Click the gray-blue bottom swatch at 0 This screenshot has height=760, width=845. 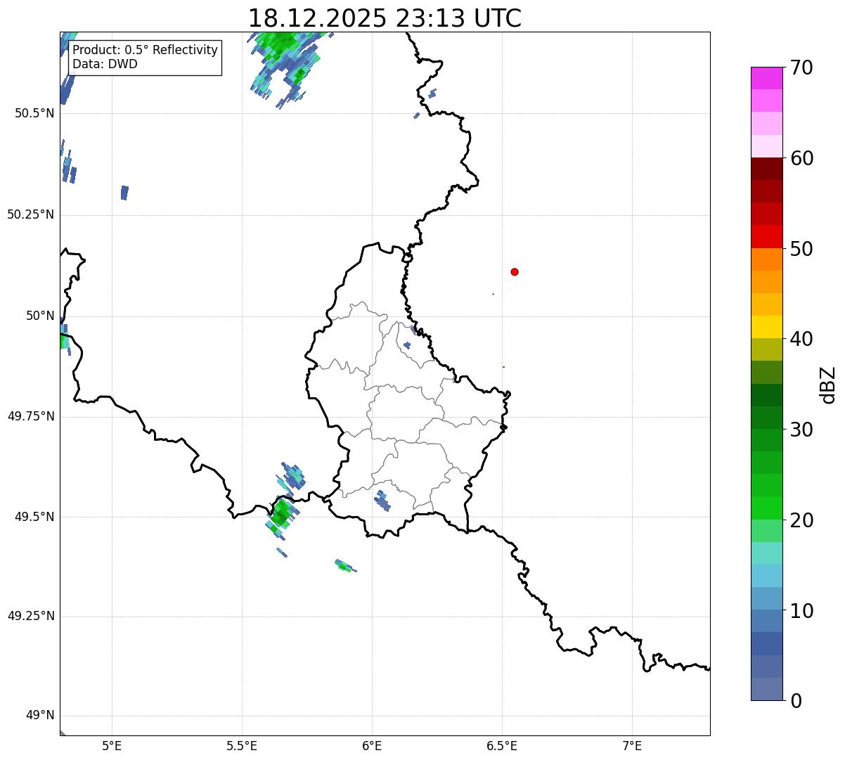tap(766, 689)
